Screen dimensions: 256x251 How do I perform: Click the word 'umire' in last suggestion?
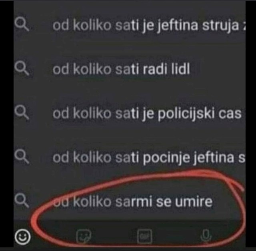tap(194, 202)
